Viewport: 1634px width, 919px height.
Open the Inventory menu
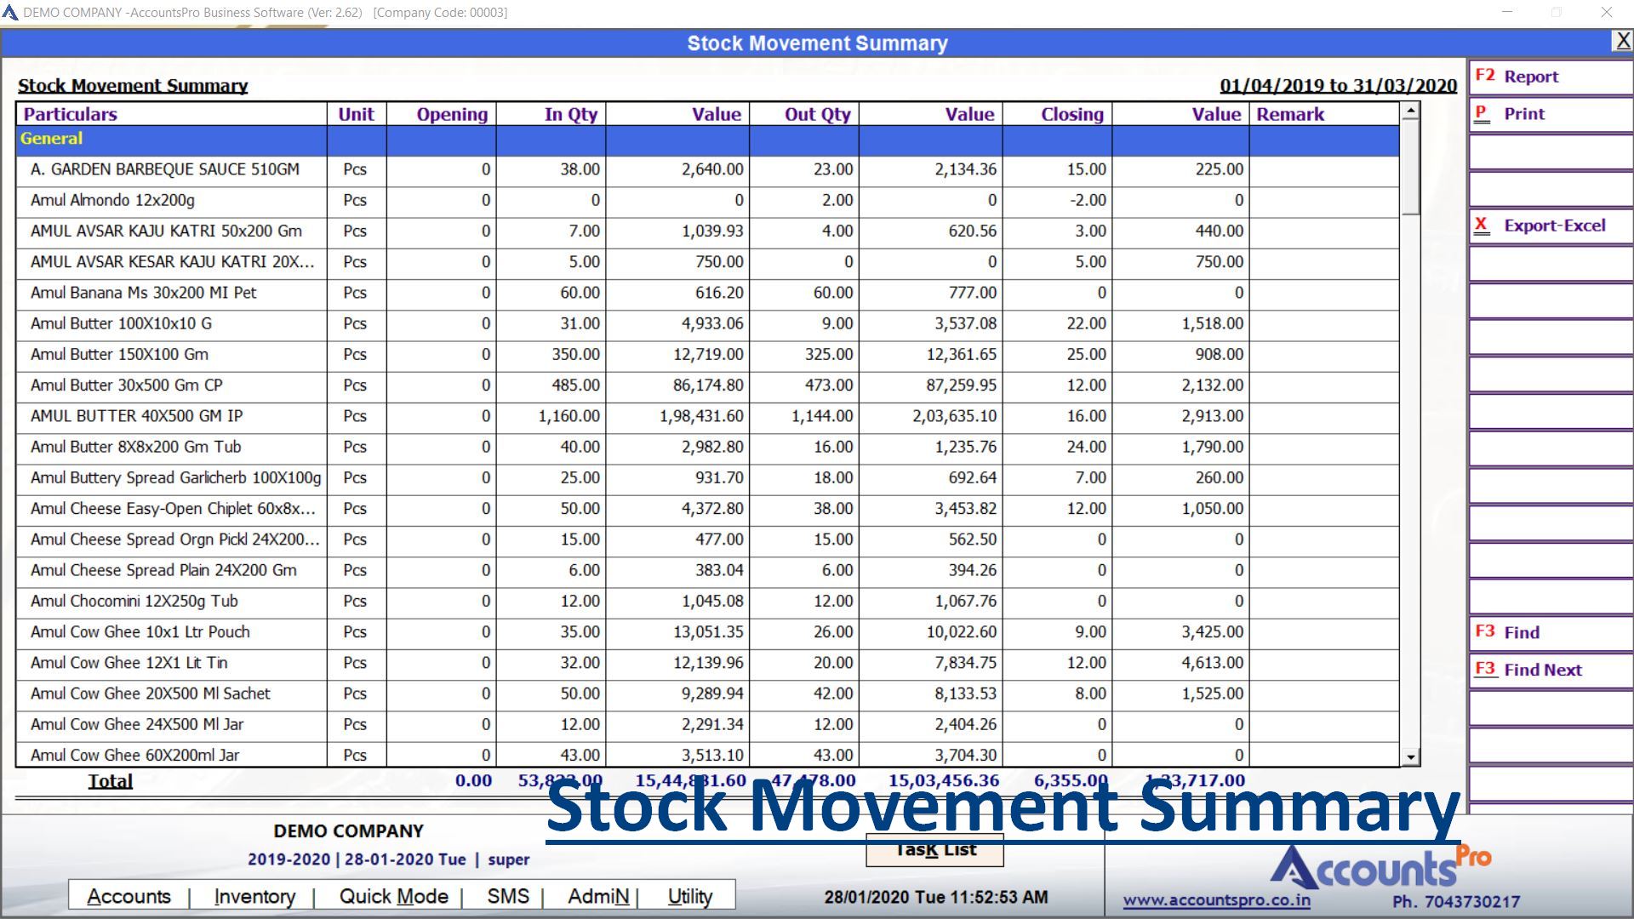click(x=254, y=897)
